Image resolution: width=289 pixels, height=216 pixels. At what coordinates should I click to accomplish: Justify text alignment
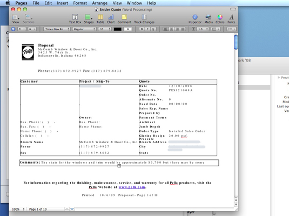tap(183, 29)
